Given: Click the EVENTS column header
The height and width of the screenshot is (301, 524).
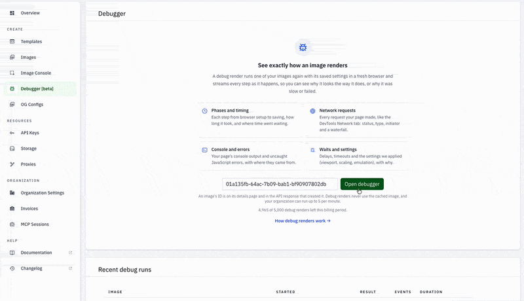Looking at the screenshot, I should coord(403,292).
